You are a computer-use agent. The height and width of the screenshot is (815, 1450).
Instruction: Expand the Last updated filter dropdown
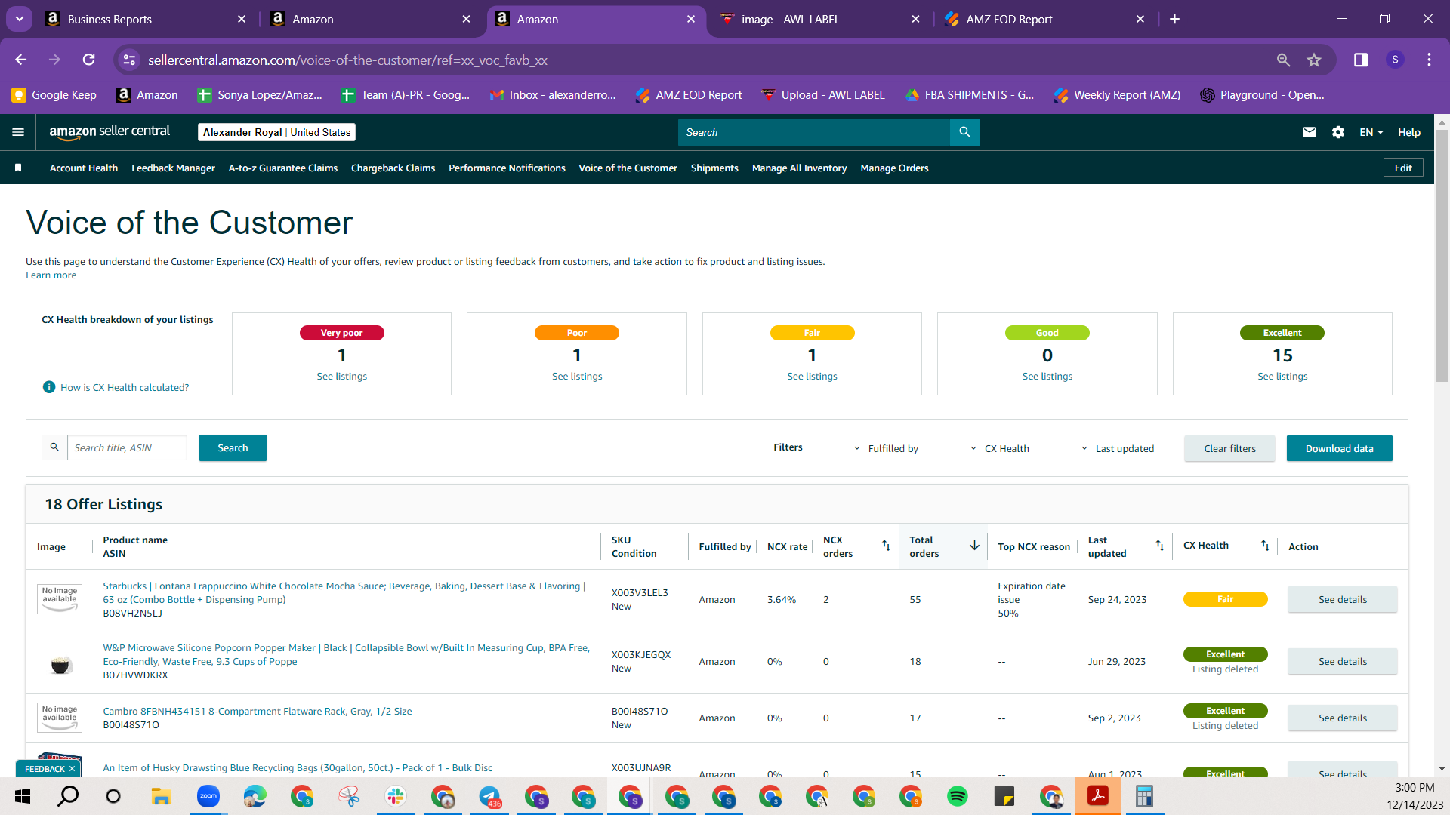(1117, 448)
